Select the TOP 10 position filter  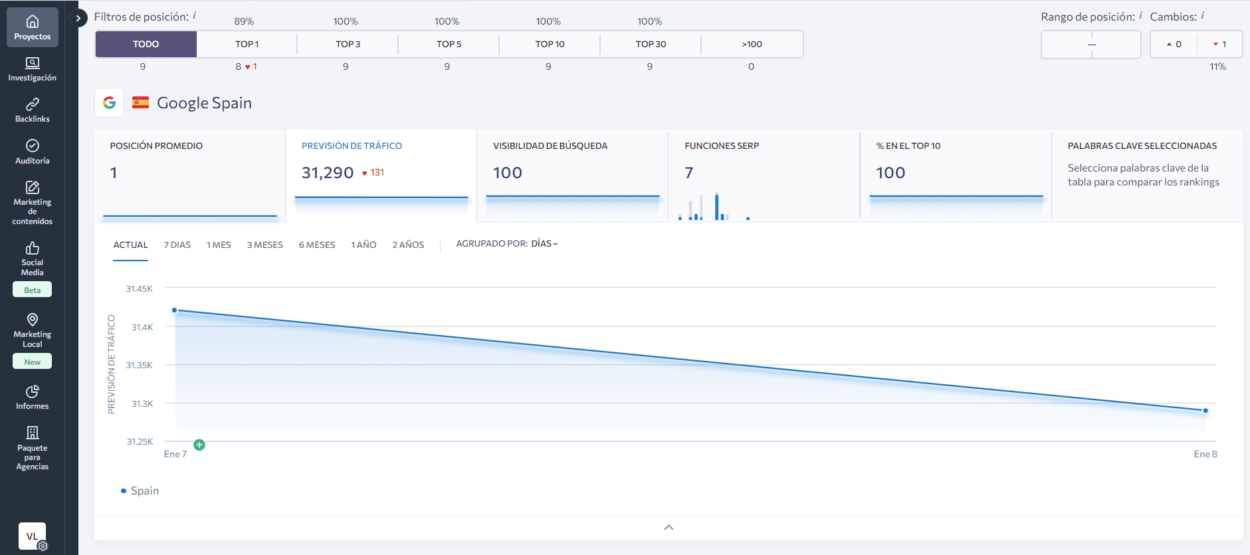pyautogui.click(x=550, y=44)
